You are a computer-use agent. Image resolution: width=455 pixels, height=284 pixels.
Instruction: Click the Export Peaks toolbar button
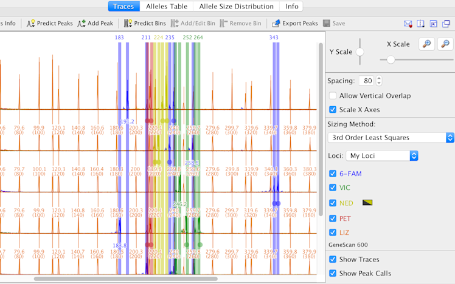click(x=294, y=24)
